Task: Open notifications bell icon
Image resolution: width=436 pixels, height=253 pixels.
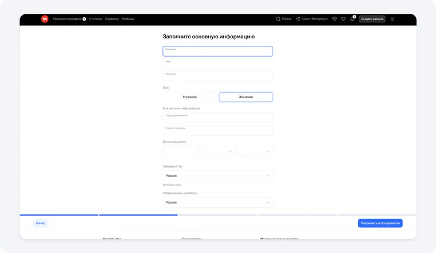Action: click(x=352, y=19)
